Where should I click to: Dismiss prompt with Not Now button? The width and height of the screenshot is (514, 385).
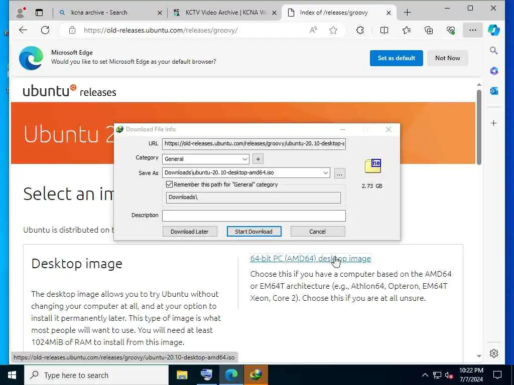(447, 58)
